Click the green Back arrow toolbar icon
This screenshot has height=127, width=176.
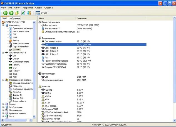pyautogui.click(x=5, y=13)
